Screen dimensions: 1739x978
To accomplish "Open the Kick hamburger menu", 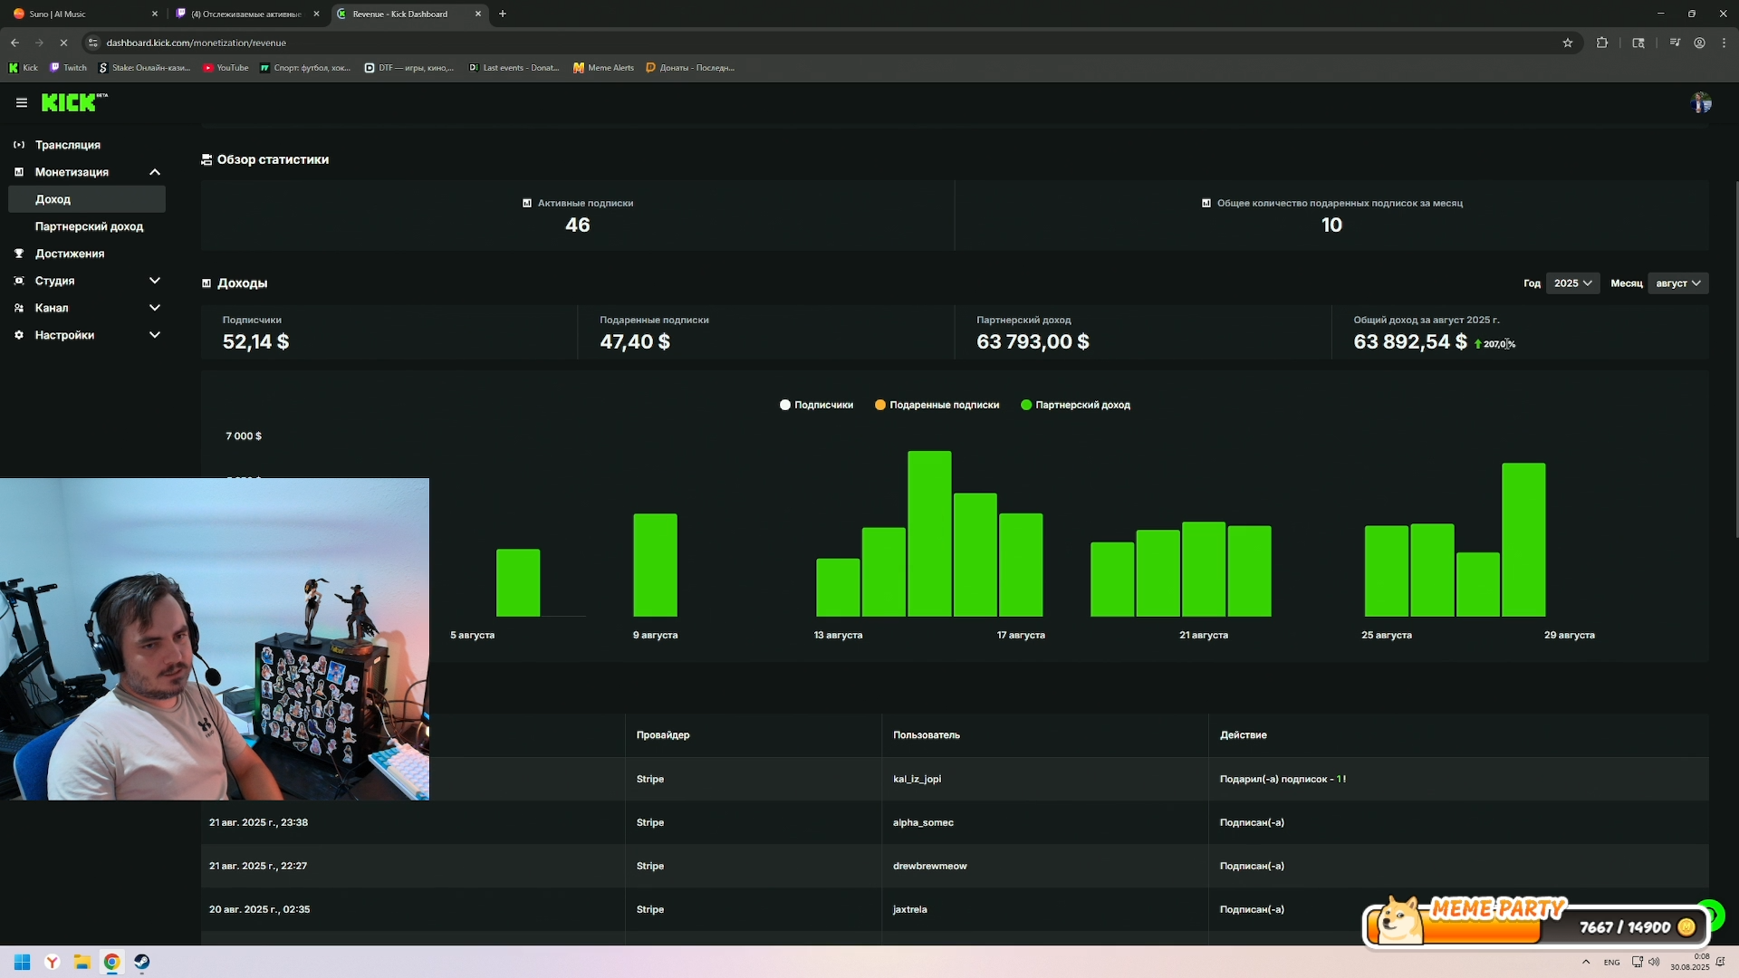I will 22,103.
